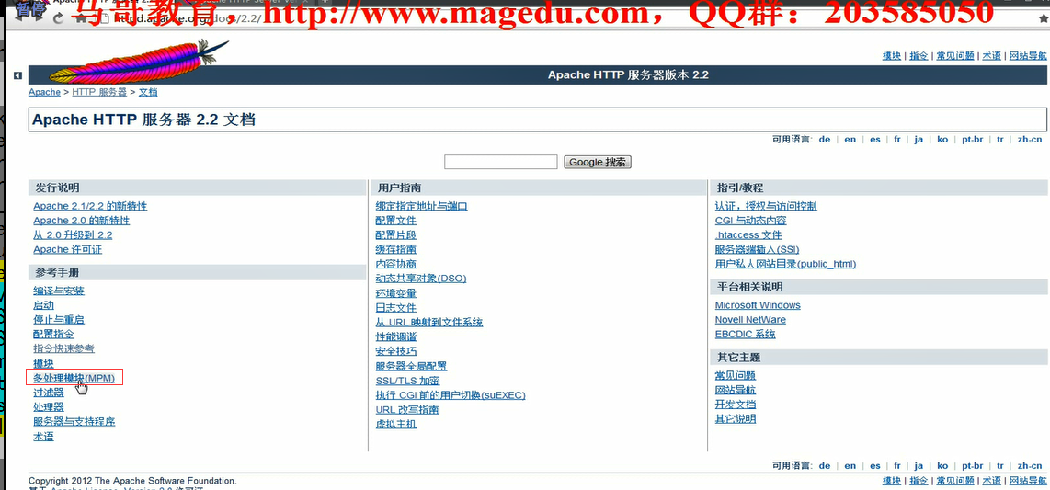Click the Apache feather logo

(x=137, y=61)
